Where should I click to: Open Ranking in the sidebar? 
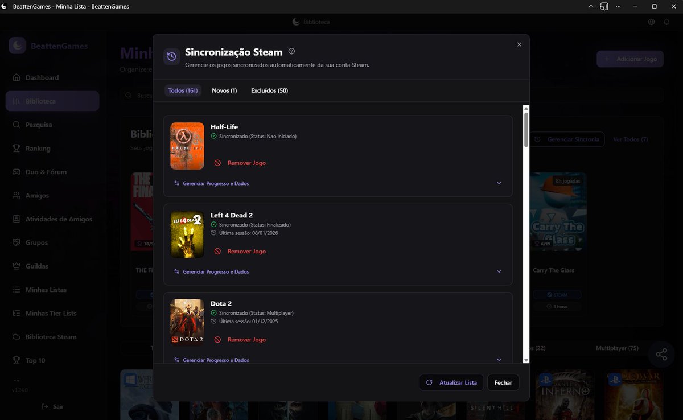(x=52, y=148)
